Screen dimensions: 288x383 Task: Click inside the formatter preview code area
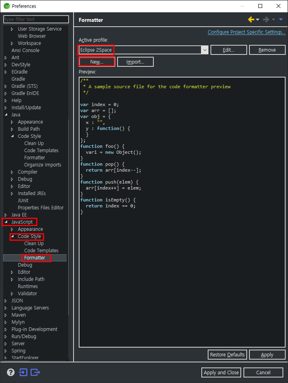182,212
